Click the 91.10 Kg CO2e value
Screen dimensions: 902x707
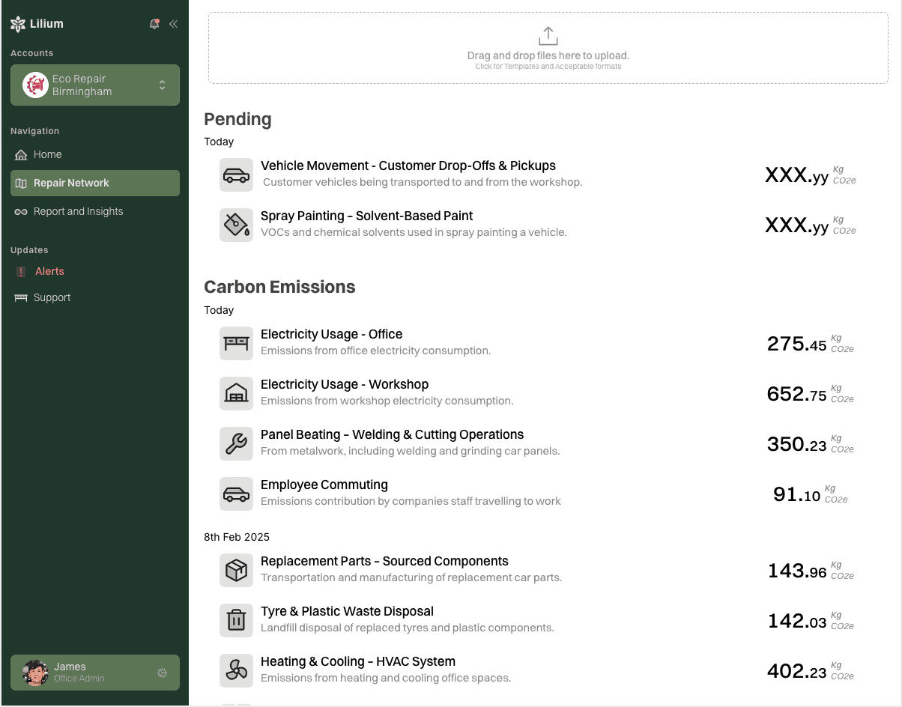coord(810,494)
